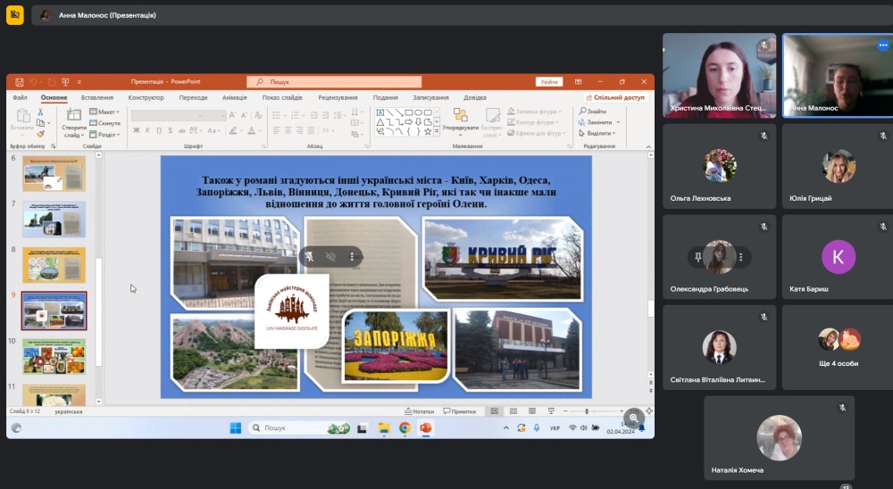The image size is (893, 489).
Task: Click the Find (Знайти) search icon
Action: [x=581, y=112]
